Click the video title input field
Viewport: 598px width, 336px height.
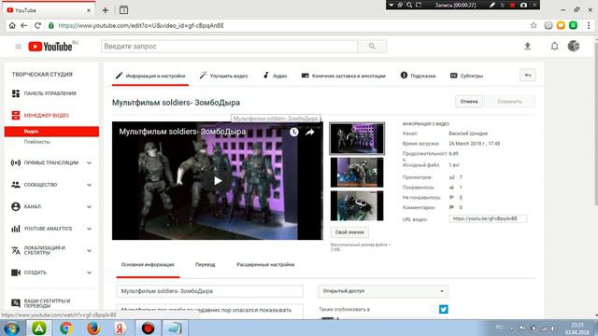(209, 291)
